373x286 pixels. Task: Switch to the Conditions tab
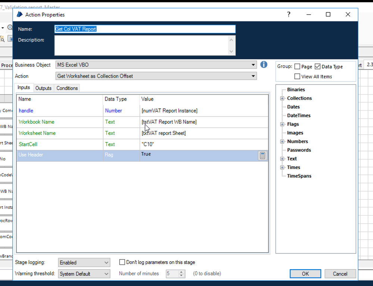tap(67, 88)
